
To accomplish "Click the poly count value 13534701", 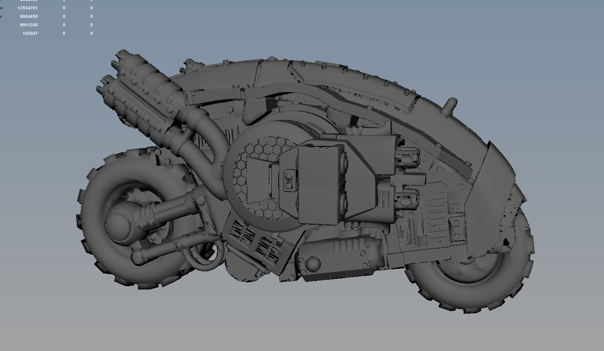I will click(x=28, y=8).
